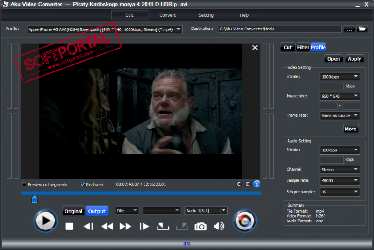Click the 0% conversion progress bar

point(187,244)
